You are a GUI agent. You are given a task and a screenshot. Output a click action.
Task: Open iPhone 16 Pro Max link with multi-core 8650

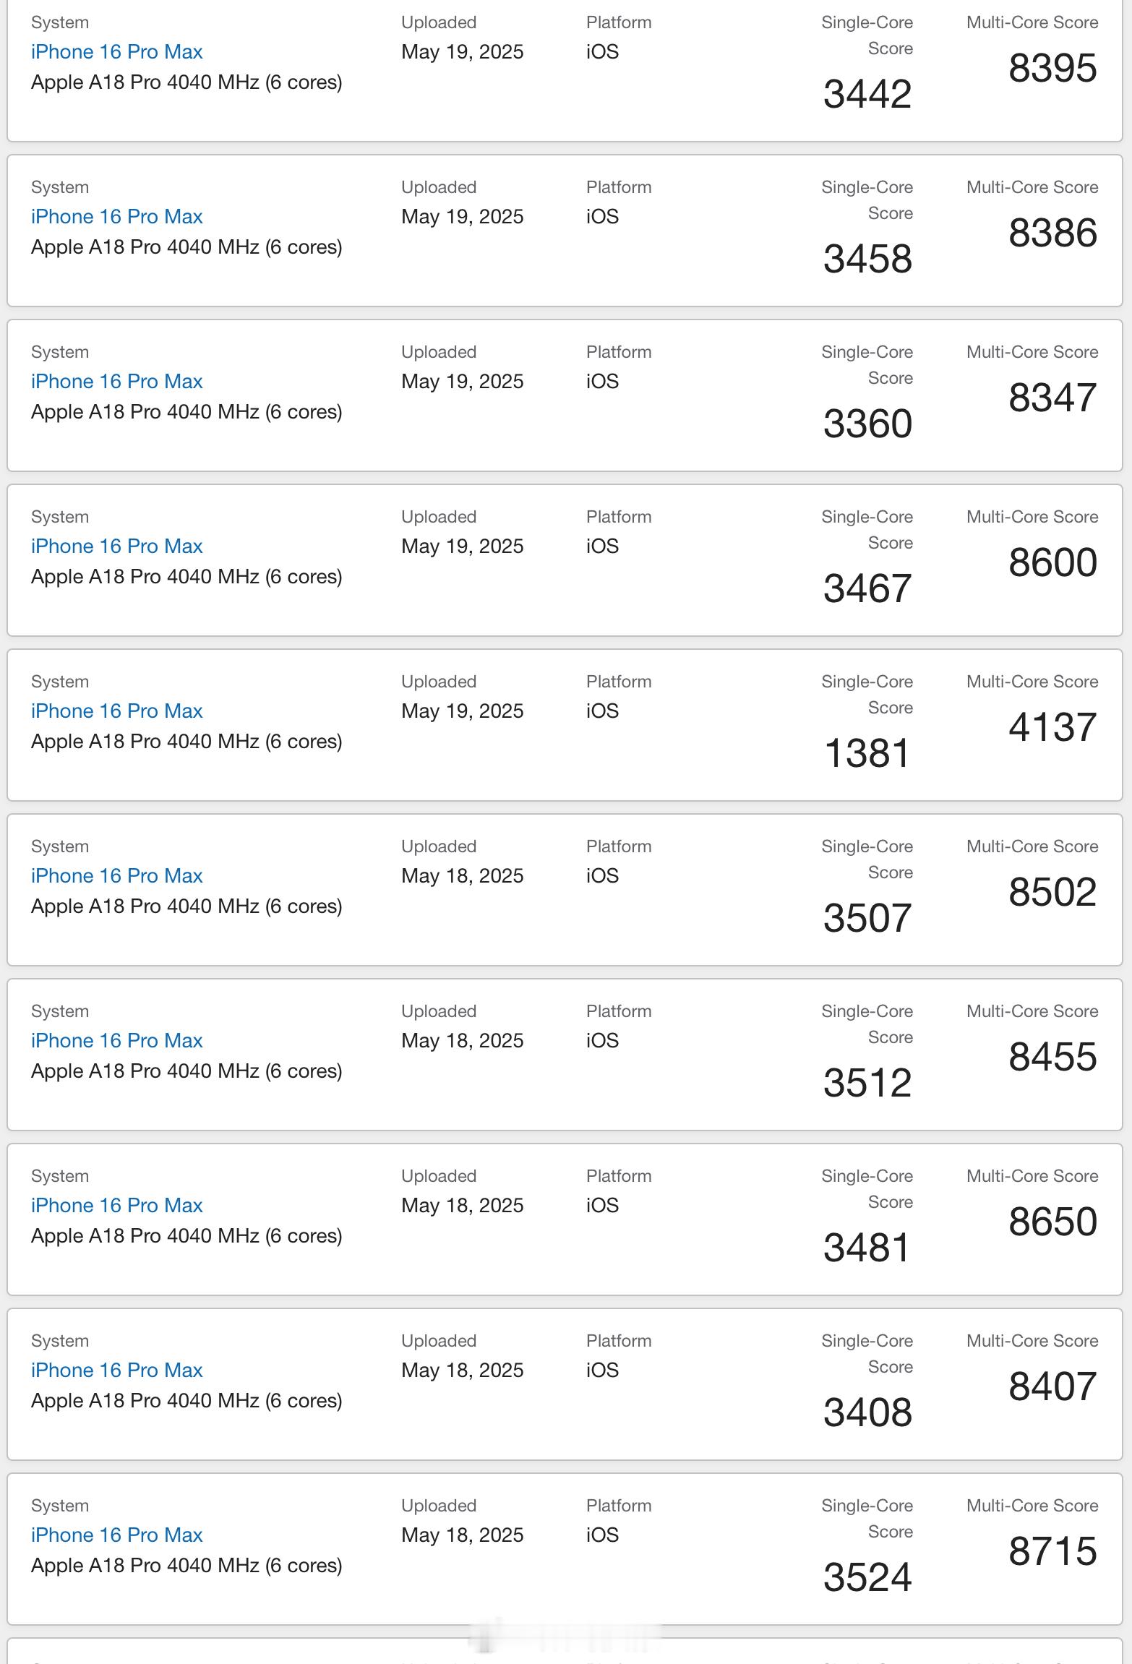pyautogui.click(x=116, y=1206)
